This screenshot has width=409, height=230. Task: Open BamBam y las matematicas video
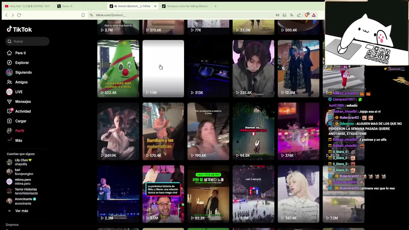163,131
